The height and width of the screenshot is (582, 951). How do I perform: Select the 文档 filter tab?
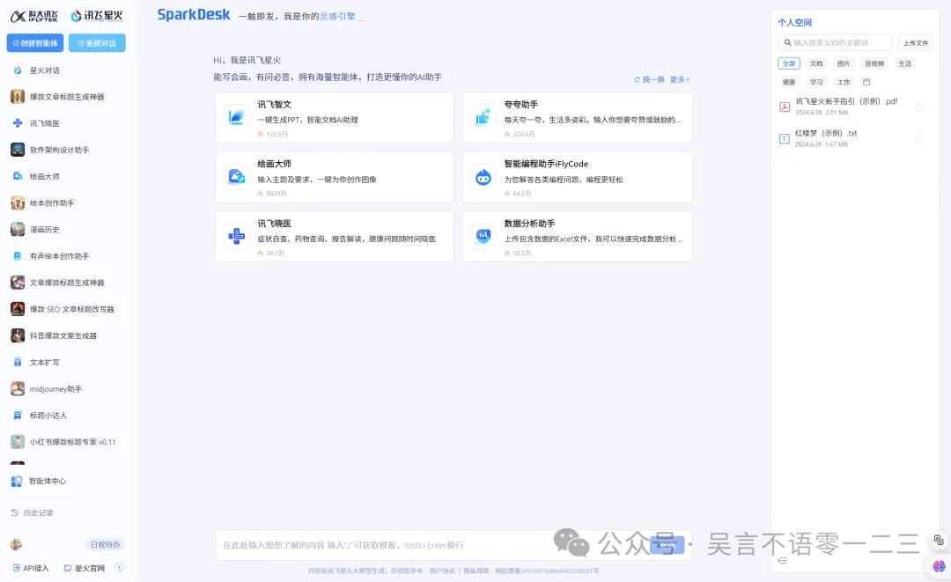pyautogui.click(x=816, y=63)
